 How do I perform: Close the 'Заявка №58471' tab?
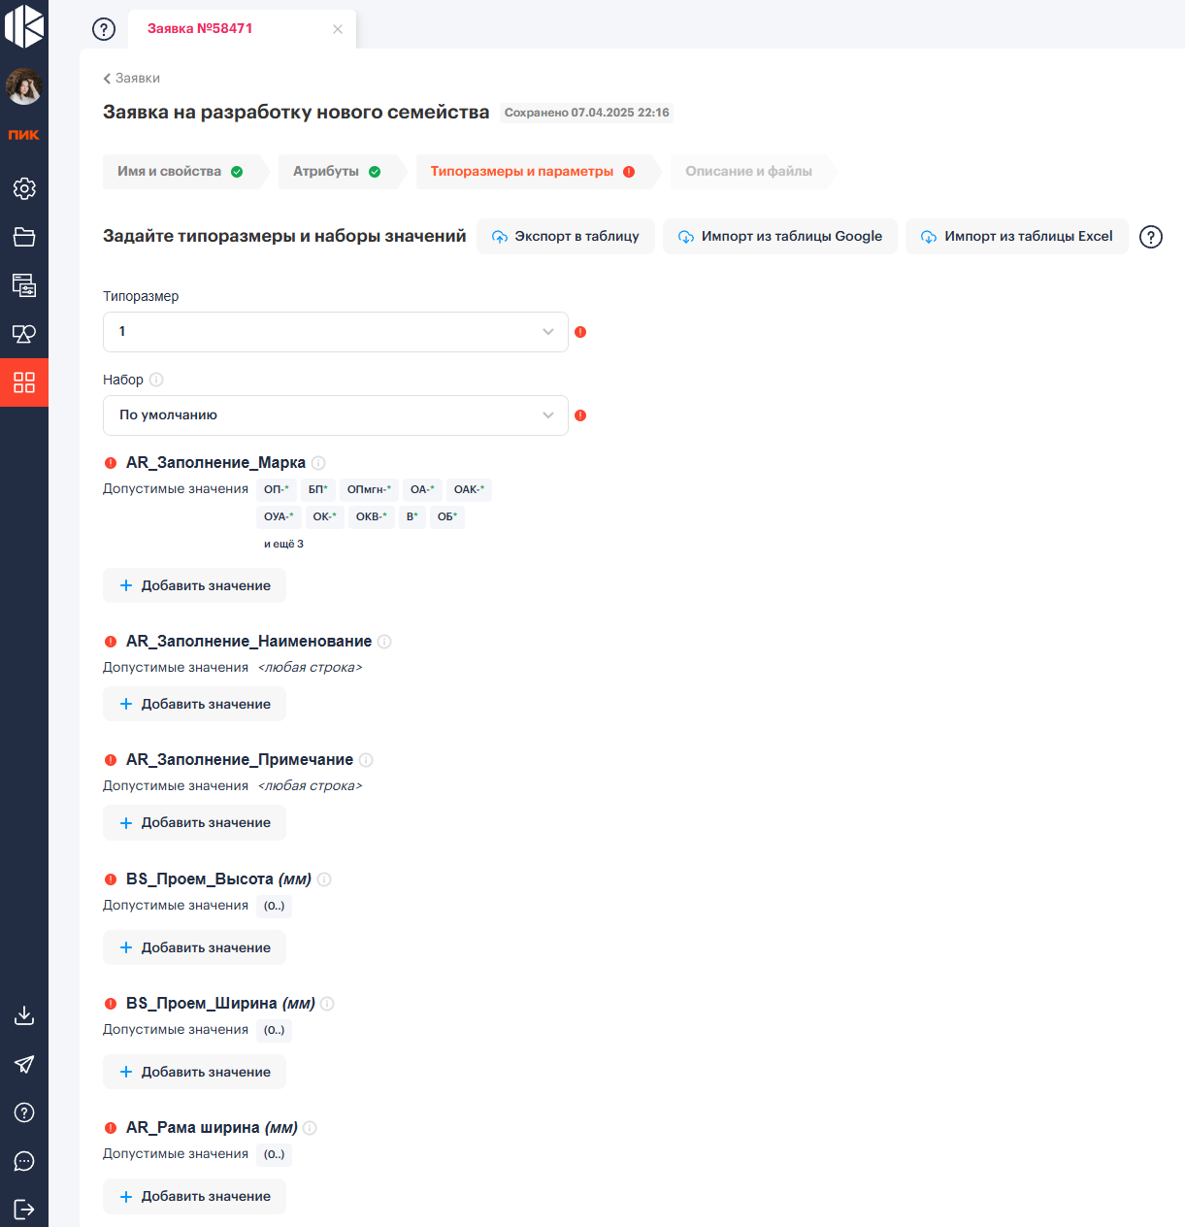click(x=338, y=29)
